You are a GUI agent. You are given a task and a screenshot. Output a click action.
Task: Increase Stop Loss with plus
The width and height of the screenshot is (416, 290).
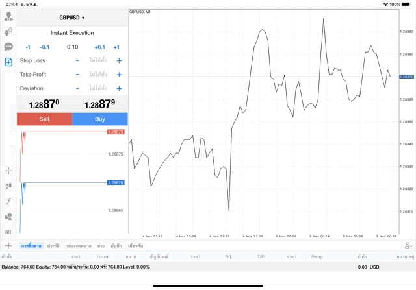tap(119, 60)
